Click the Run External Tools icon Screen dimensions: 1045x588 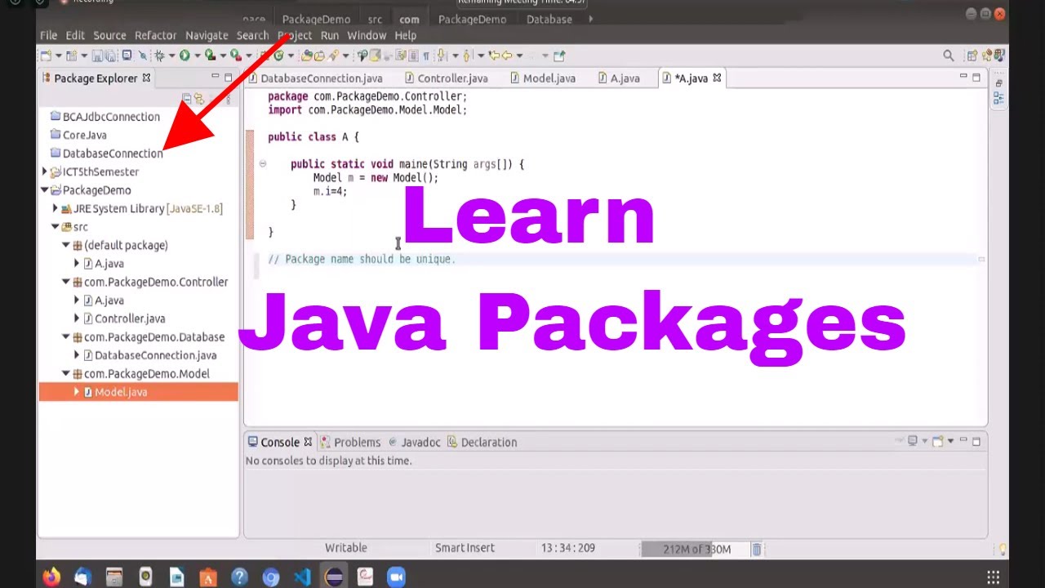(x=236, y=56)
